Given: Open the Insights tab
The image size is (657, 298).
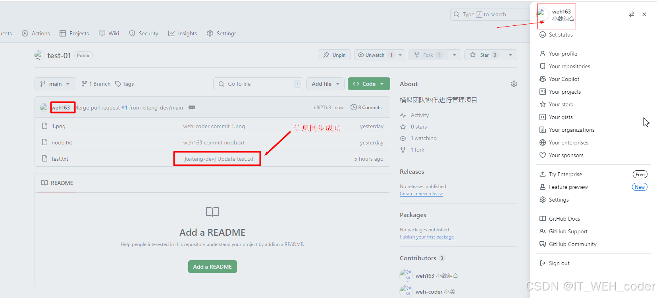Looking at the screenshot, I should tap(183, 33).
